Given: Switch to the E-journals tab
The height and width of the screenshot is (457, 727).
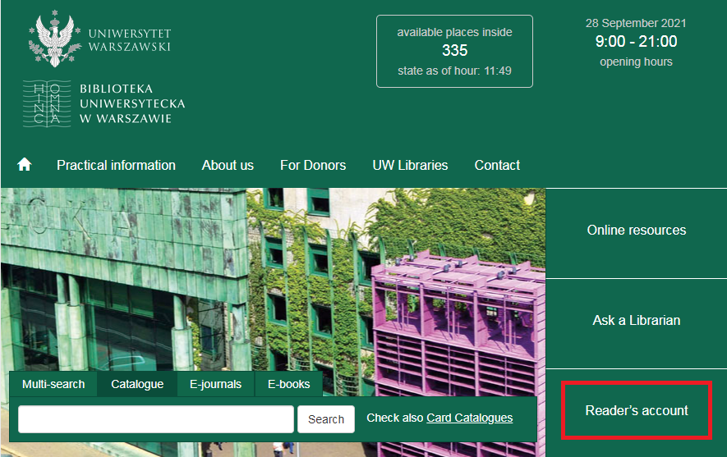Looking at the screenshot, I should [215, 384].
